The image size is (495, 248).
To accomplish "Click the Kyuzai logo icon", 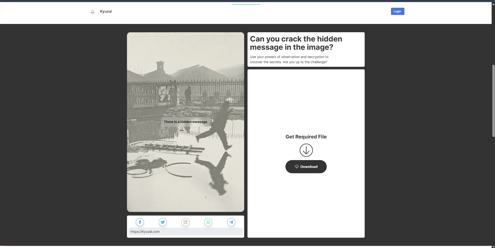I will pos(92,12).
